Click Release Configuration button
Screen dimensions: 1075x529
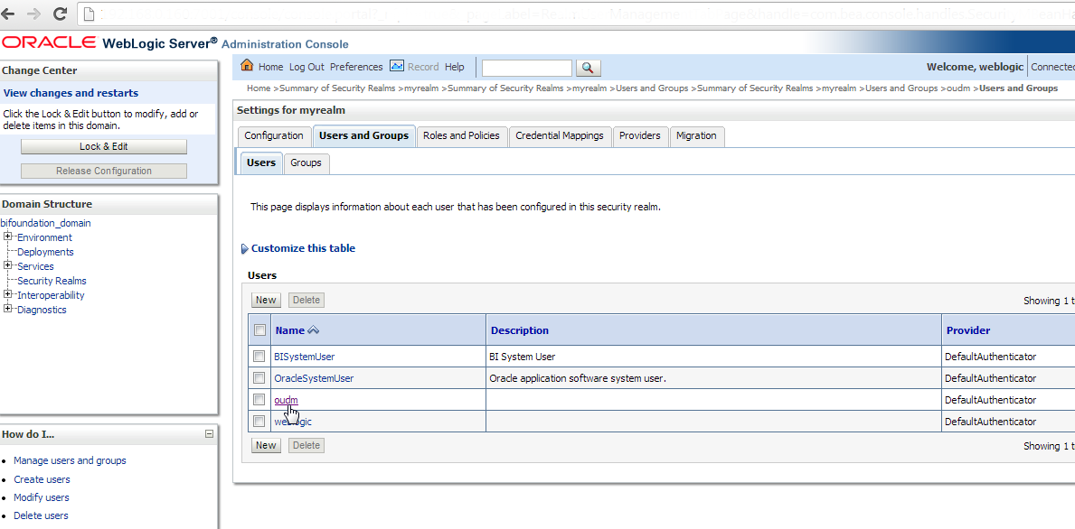click(104, 172)
